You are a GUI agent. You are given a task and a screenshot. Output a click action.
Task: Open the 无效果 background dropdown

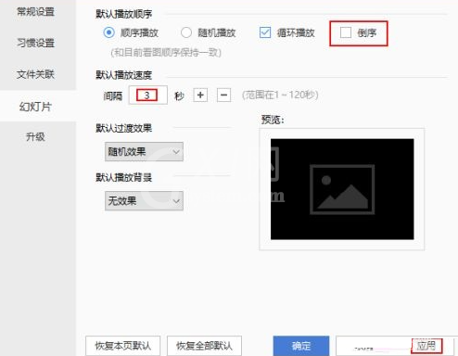click(144, 201)
